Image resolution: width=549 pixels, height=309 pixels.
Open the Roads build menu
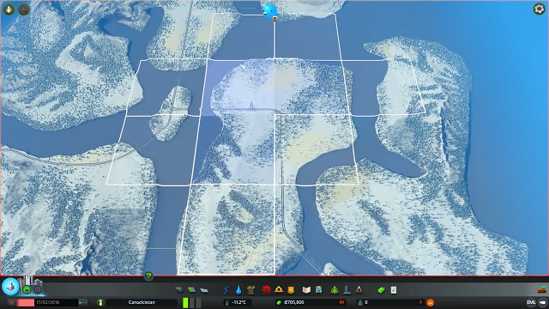179,290
